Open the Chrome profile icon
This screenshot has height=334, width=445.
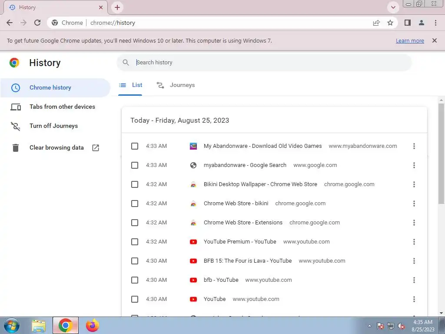click(x=422, y=23)
